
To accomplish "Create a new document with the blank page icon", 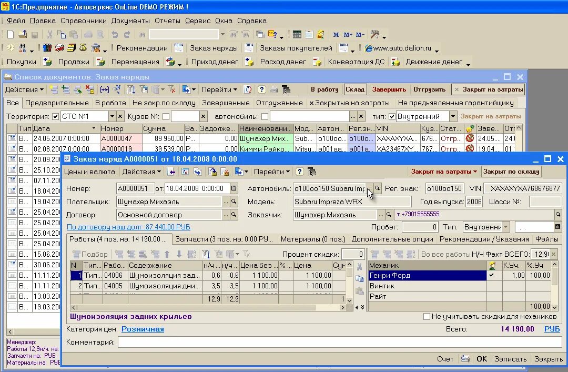I will point(11,34).
